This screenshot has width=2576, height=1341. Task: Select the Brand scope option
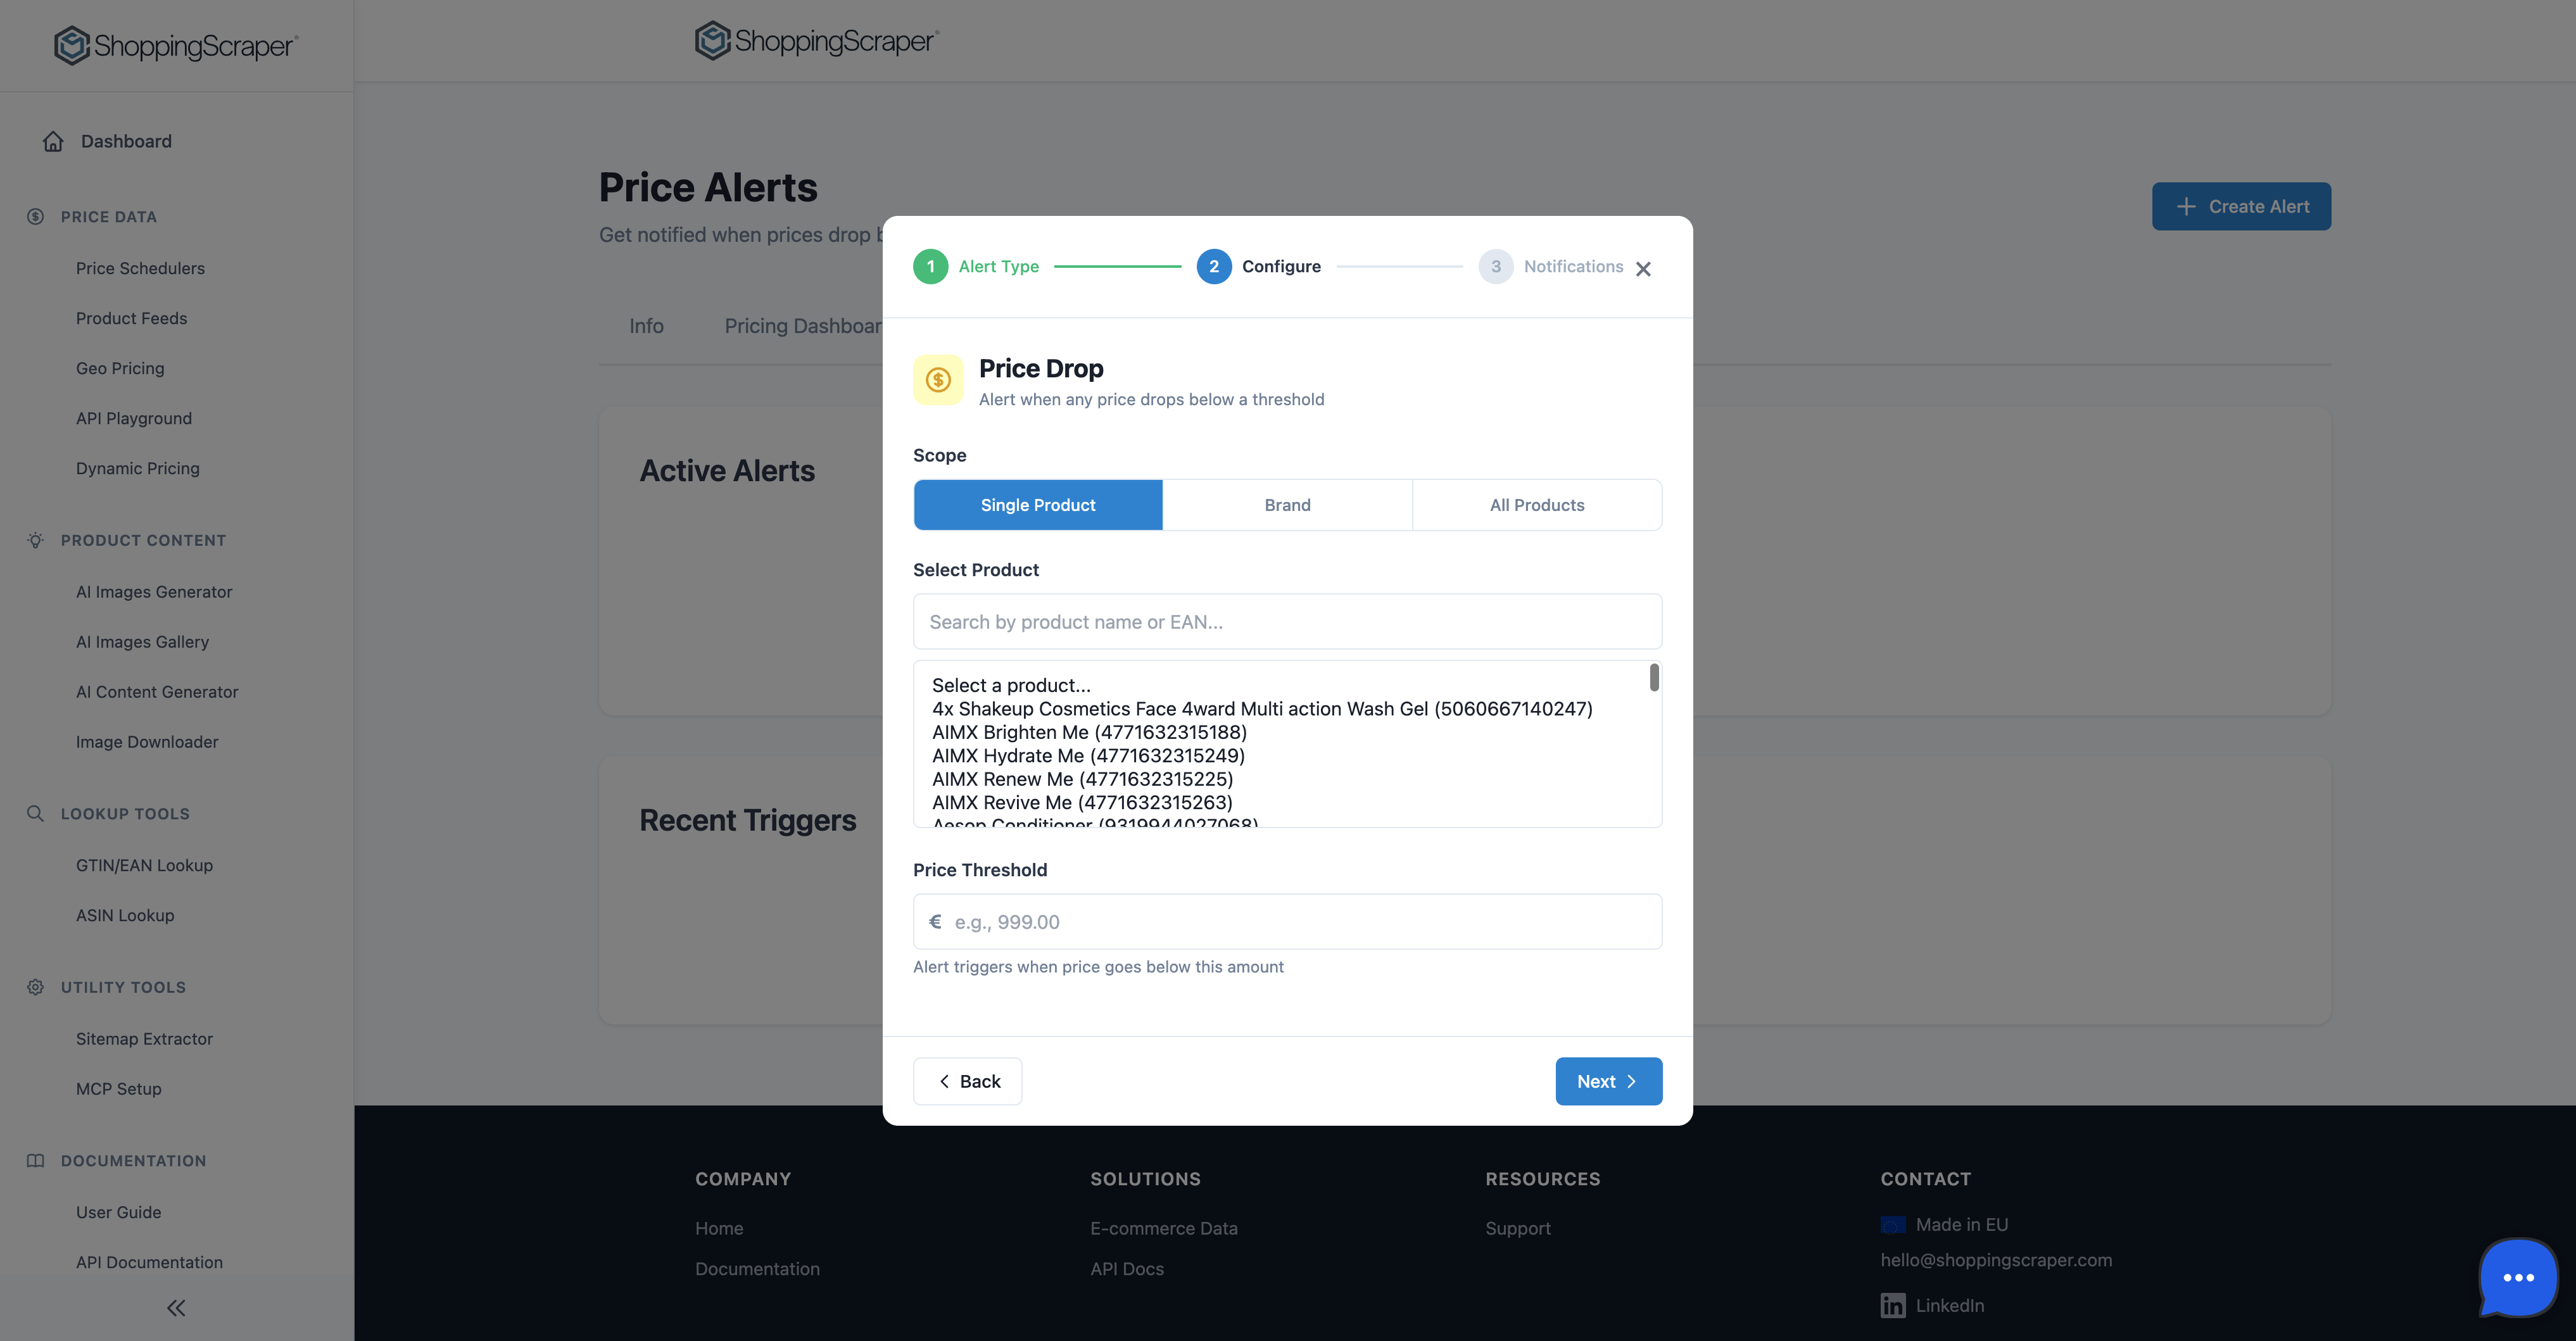[1287, 505]
